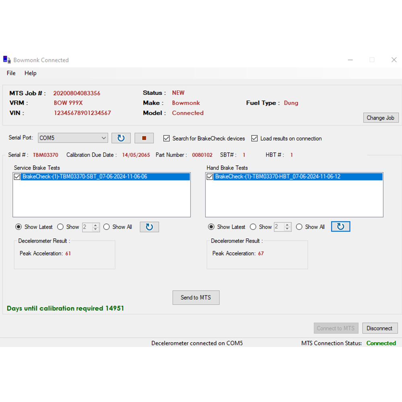Click the Service Brake show count field
Image resolution: width=402 pixels, height=402 pixels.
[x=87, y=227]
